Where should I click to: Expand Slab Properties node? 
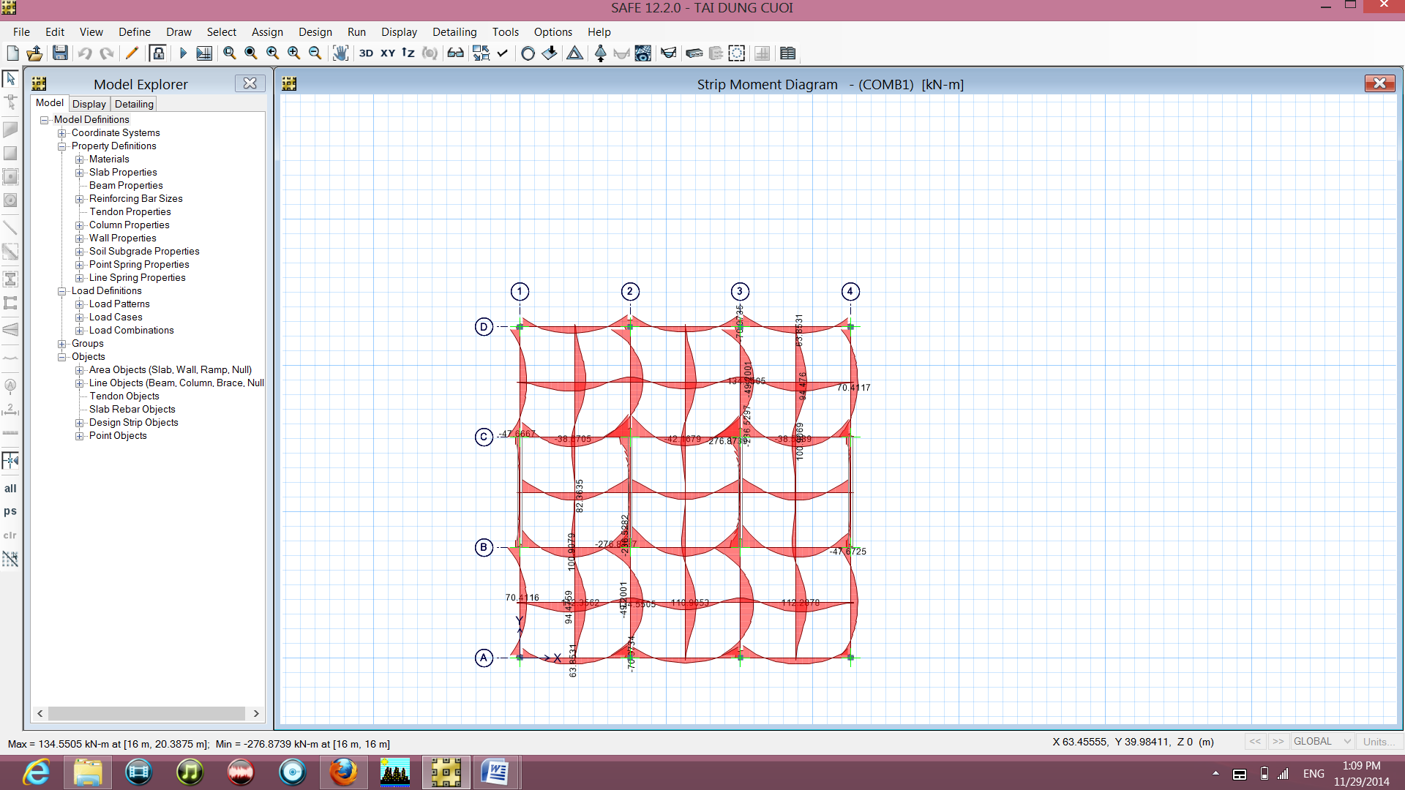coord(80,173)
